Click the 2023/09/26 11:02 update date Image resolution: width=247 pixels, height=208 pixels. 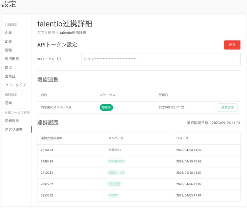(x=171, y=107)
